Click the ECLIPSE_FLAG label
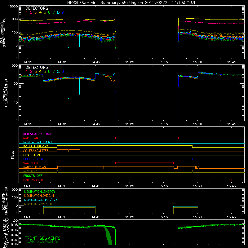 pos(34,159)
